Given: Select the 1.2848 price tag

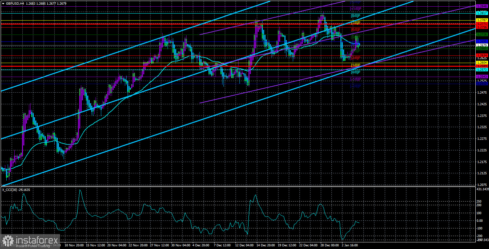Looking at the screenshot, I should click(x=482, y=6).
